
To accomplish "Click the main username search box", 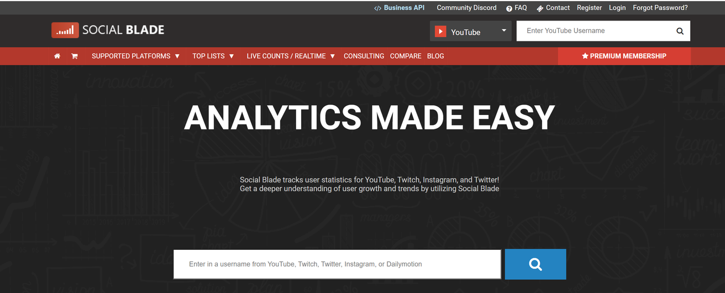I will (337, 264).
